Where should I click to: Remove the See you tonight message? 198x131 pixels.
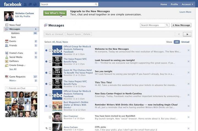coord(188,73)
